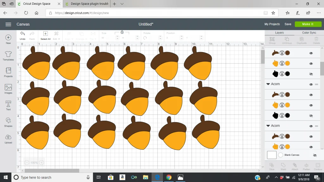
Task: Open the hamburger menu next to Canvas
Action: pos(8,24)
